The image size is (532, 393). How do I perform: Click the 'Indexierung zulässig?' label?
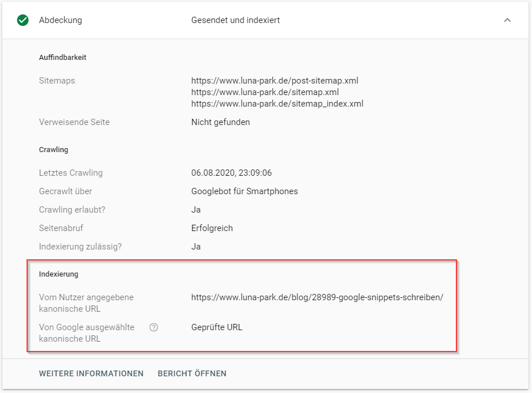pos(80,247)
